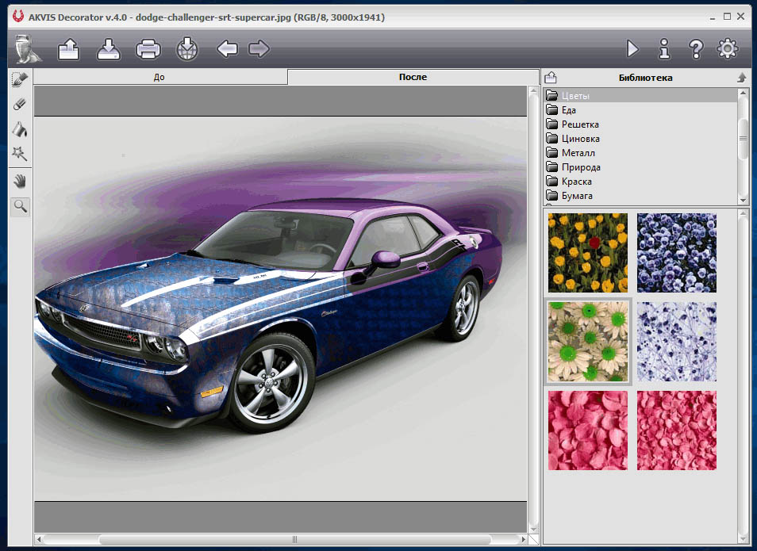The width and height of the screenshot is (757, 551).
Task: Click image horizontal scrollbar left arrow
Action: pyautogui.click(x=39, y=539)
